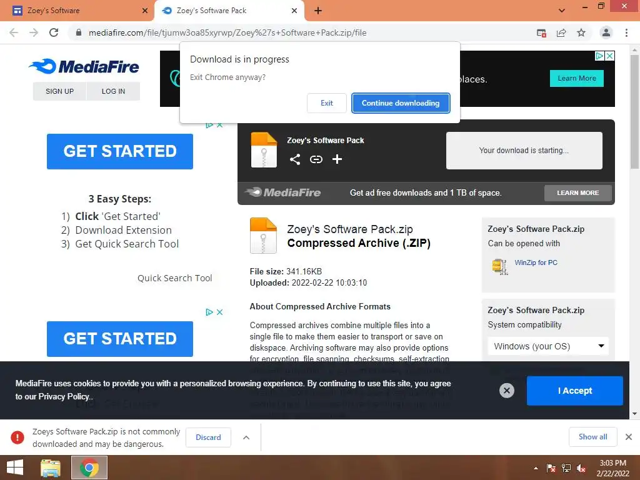Click Chrome icon in taskbar
This screenshot has width=640, height=480.
pyautogui.click(x=89, y=467)
